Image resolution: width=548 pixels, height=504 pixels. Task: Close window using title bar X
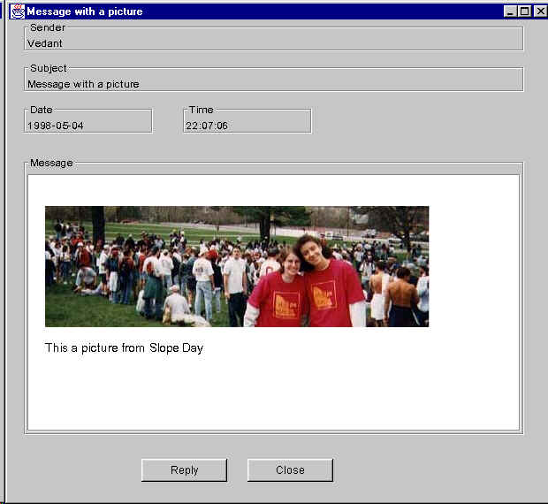(x=539, y=11)
